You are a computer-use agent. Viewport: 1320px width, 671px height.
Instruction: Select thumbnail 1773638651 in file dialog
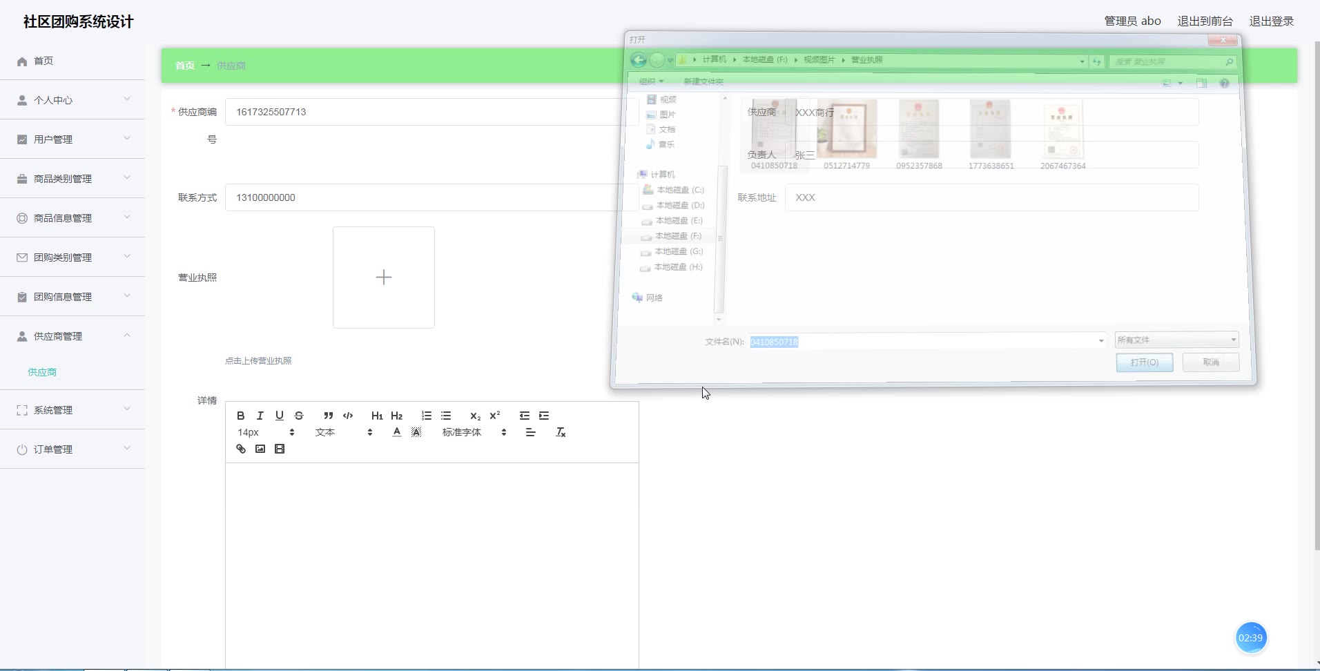click(x=991, y=135)
